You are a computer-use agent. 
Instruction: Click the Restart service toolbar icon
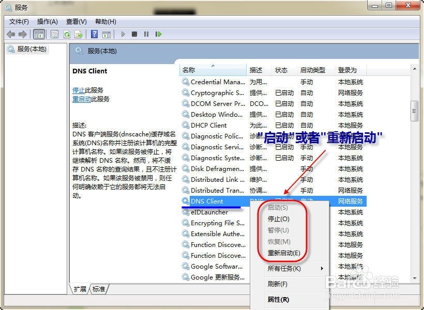pos(158,34)
